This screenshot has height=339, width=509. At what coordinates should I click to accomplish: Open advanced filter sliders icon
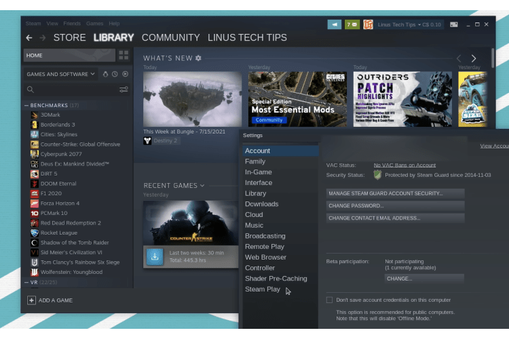click(x=124, y=89)
